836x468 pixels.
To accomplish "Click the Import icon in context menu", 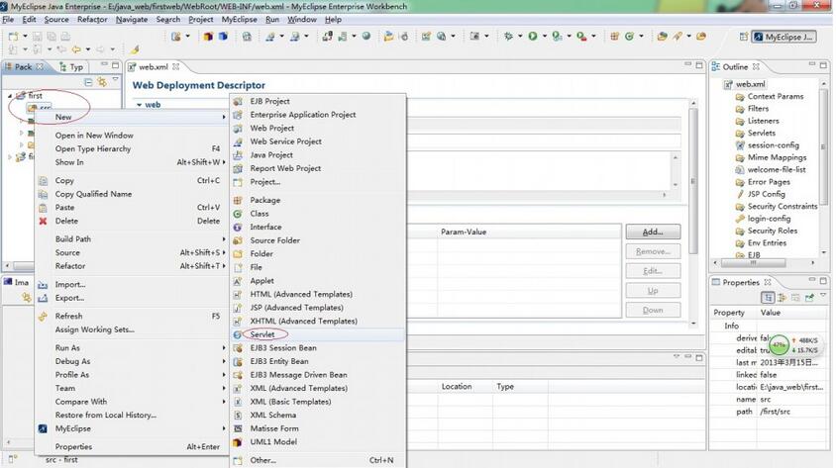I will click(x=43, y=285).
